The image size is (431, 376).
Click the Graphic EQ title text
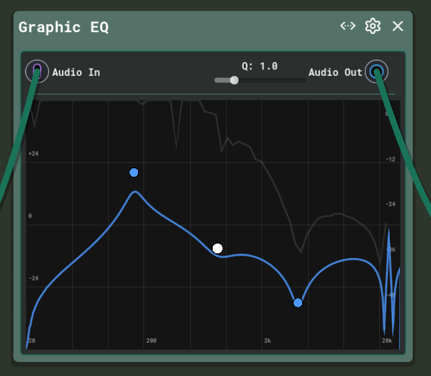tap(63, 27)
